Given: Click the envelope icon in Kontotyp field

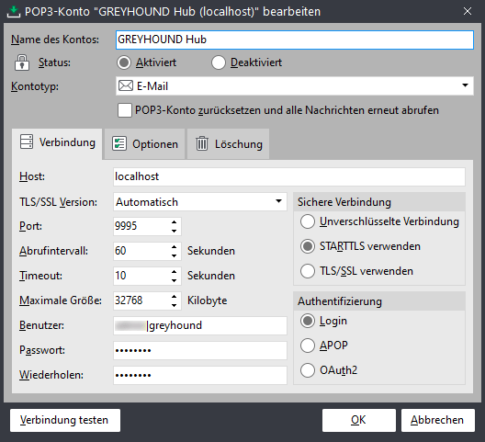Looking at the screenshot, I should point(126,85).
